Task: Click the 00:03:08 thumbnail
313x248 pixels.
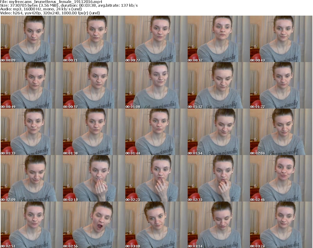Action: pyautogui.click(x=156, y=225)
